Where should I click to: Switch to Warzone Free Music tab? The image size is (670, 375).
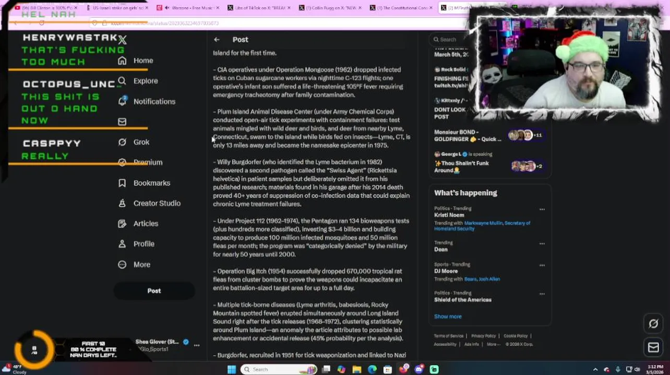[x=188, y=8]
